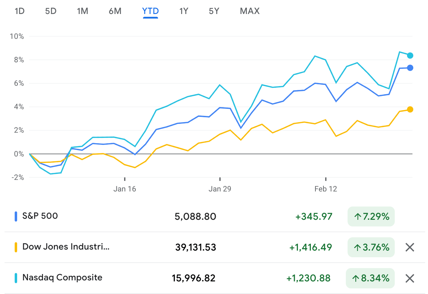The width and height of the screenshot is (428, 294).
Task: Click the Jan 16 date label
Action: click(125, 189)
